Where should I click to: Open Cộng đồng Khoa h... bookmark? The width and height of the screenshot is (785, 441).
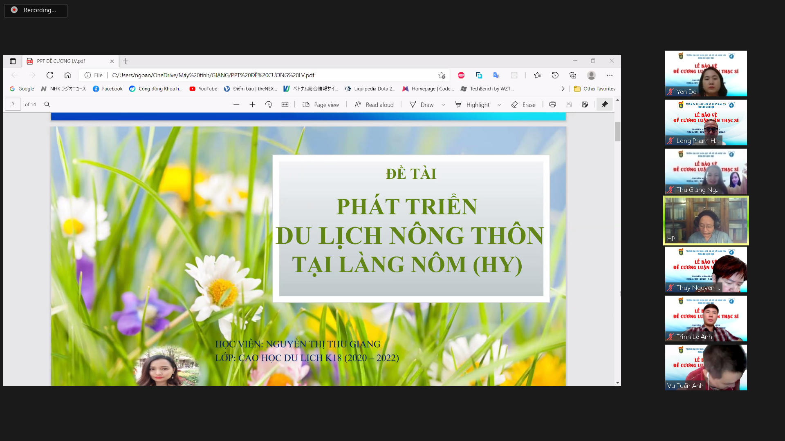click(156, 89)
